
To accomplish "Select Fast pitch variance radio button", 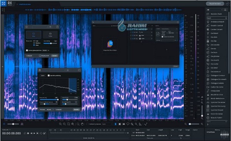I will click(x=34, y=41).
